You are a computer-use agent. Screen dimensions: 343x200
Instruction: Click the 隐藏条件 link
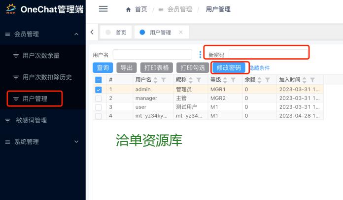click(x=260, y=68)
